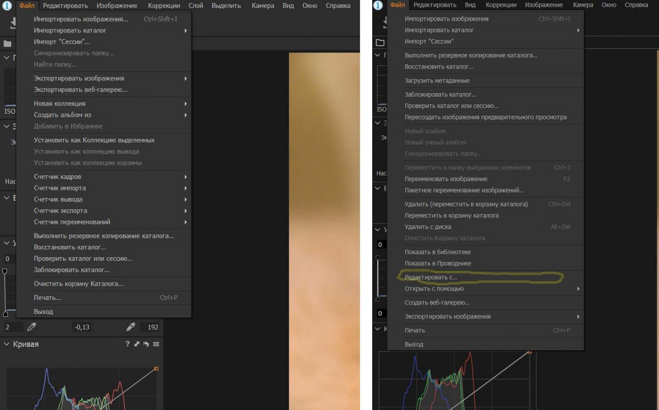Select Переместить в корзину каталога

(486, 215)
